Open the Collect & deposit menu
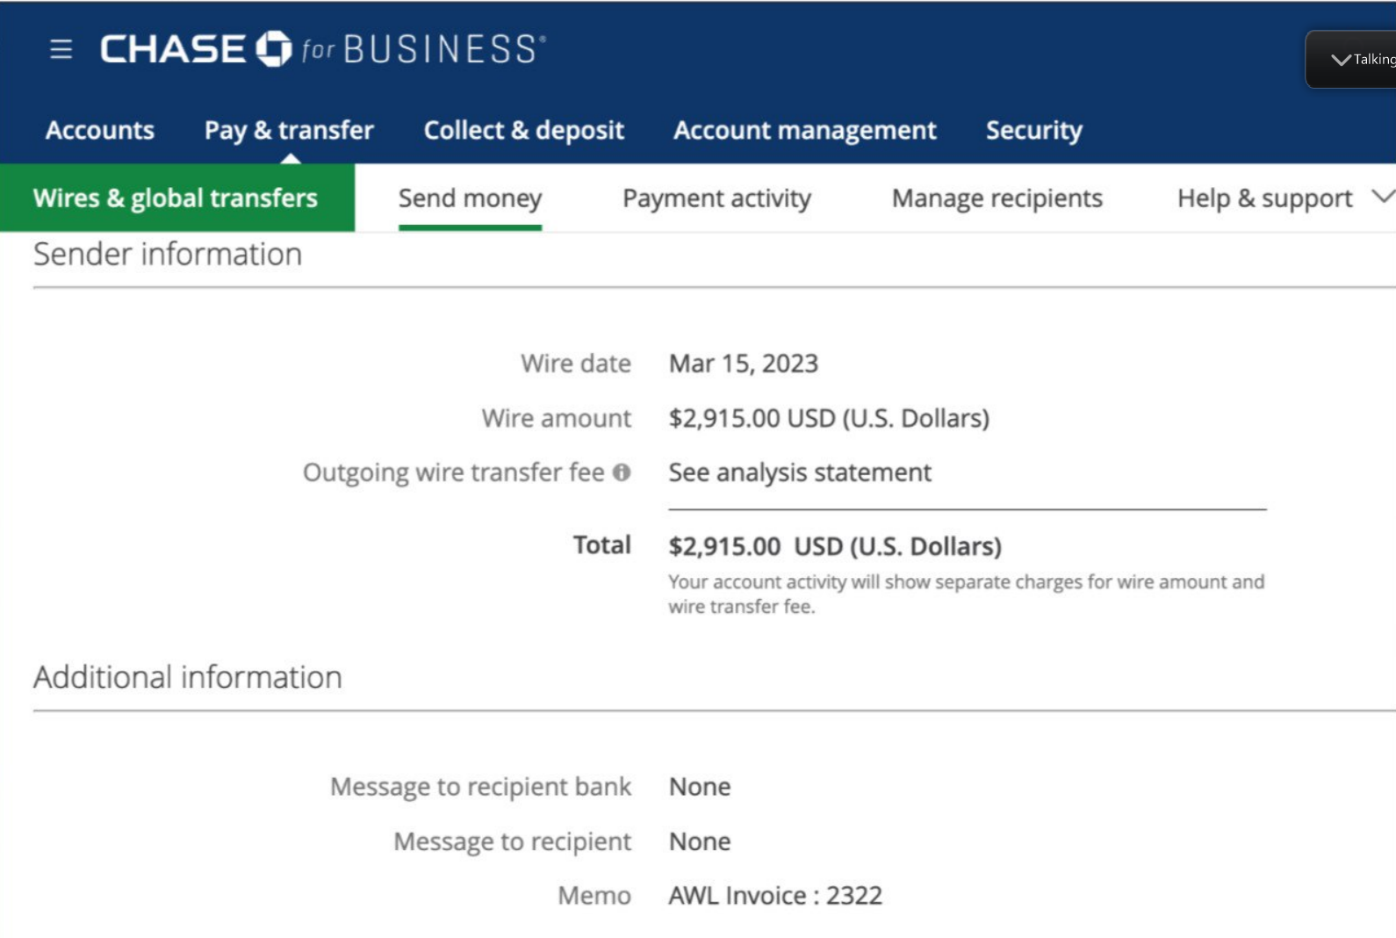 pyautogui.click(x=524, y=130)
